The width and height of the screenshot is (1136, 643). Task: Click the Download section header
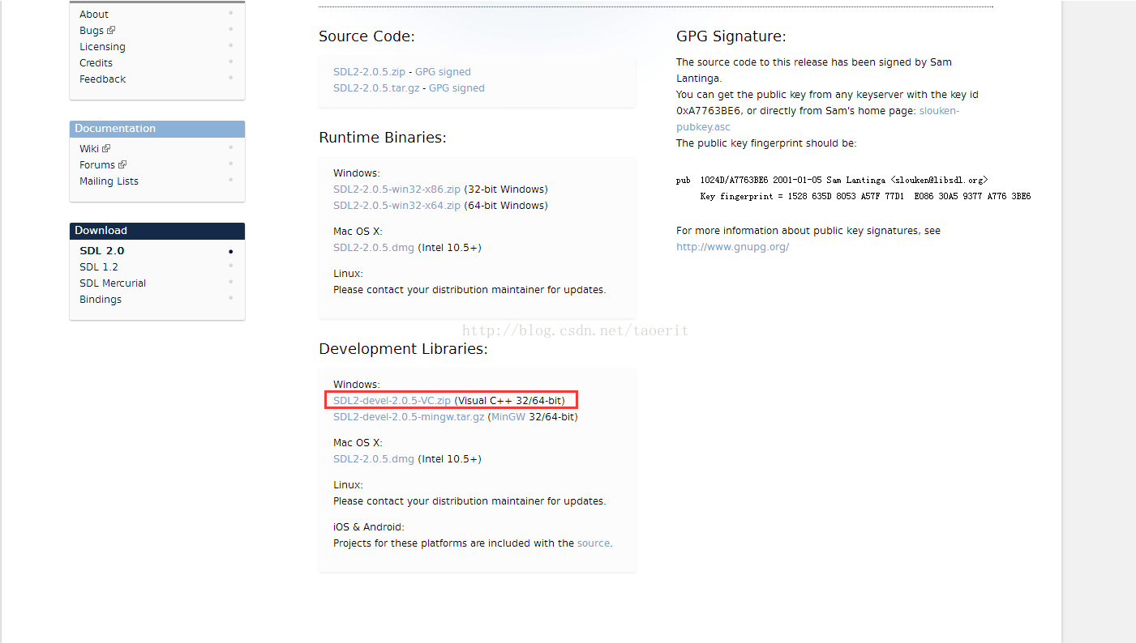(x=157, y=231)
